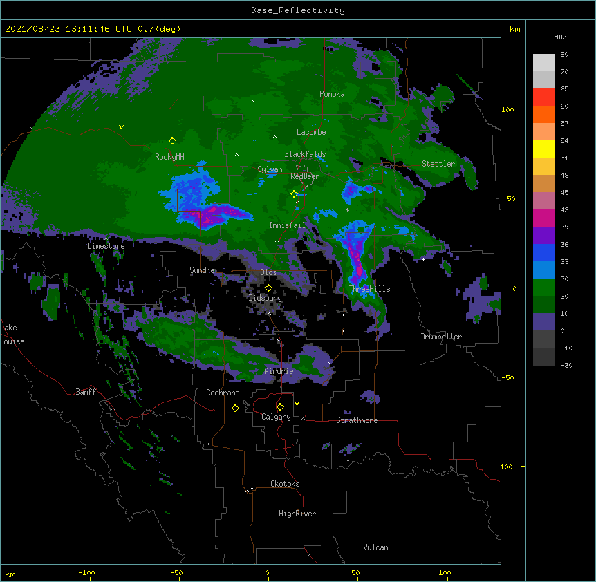596x582 pixels.
Task: Click the Olds town label
Action: point(268,272)
